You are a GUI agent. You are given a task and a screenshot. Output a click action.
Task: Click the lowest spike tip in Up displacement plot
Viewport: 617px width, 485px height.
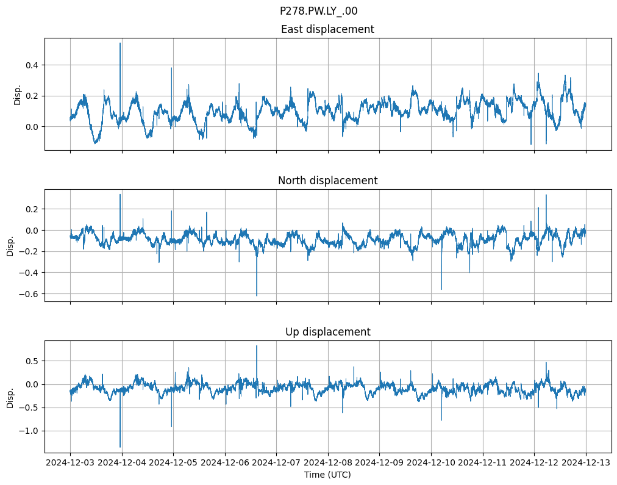(x=120, y=447)
